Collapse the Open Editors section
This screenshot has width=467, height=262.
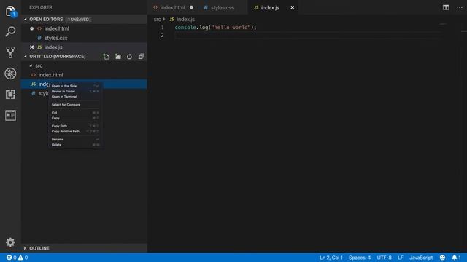coord(26,20)
